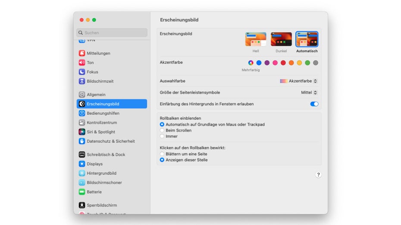The image size is (401, 225).
Task: Click the Kontrollzentrum icon in sidebar
Action: coord(82,123)
